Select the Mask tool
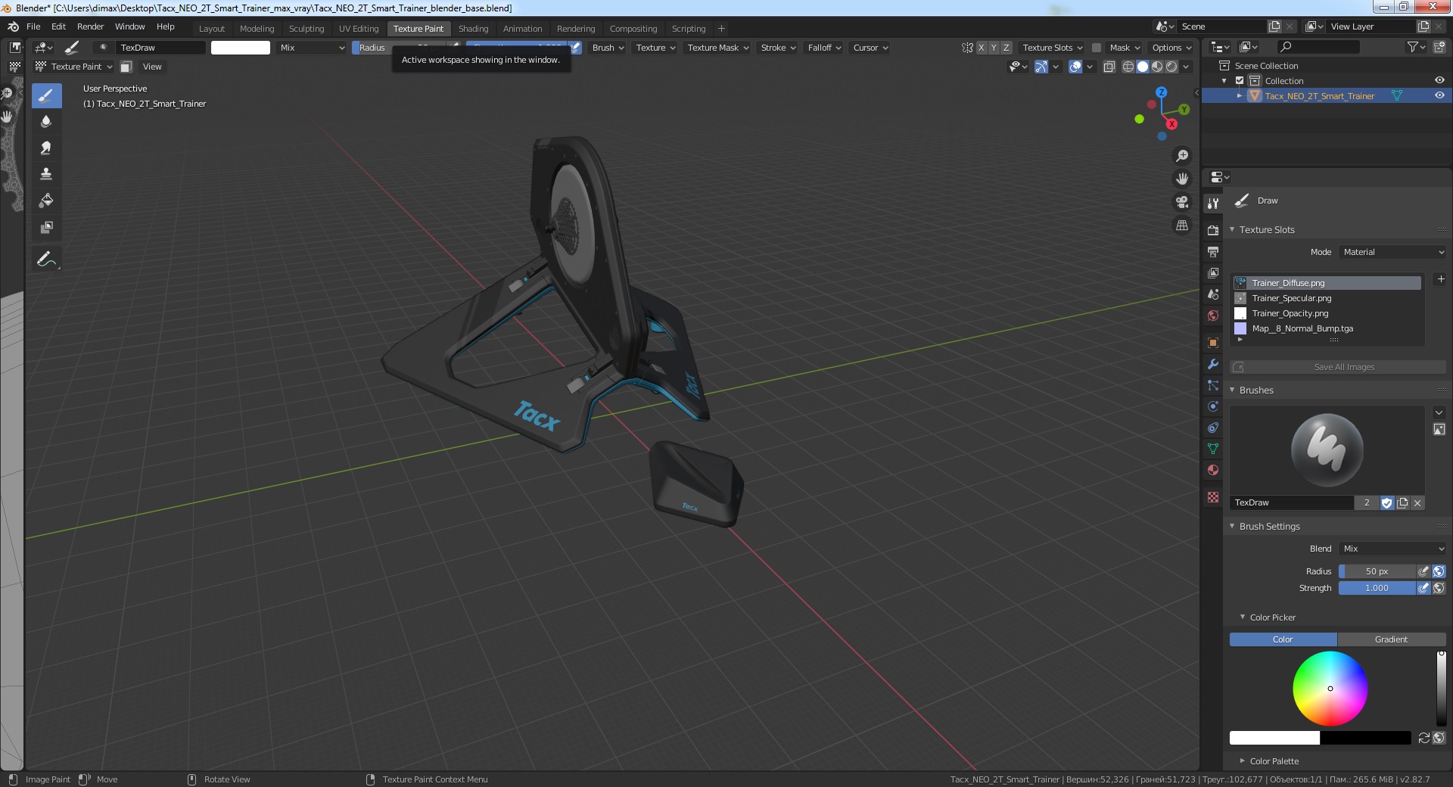Image resolution: width=1453 pixels, height=787 pixels. tap(46, 227)
